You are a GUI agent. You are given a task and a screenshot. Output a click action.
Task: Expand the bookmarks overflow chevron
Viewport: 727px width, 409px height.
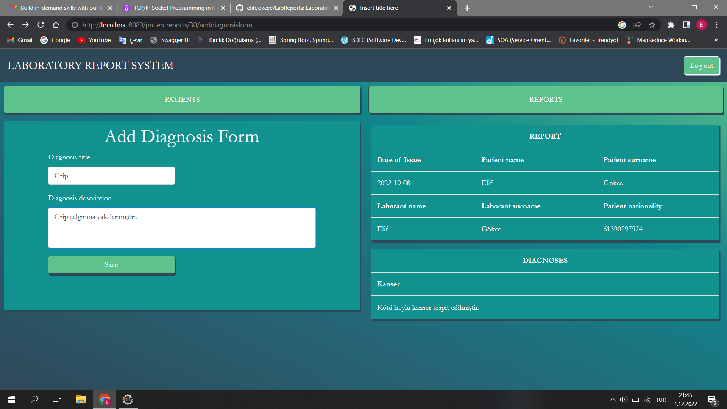716,40
